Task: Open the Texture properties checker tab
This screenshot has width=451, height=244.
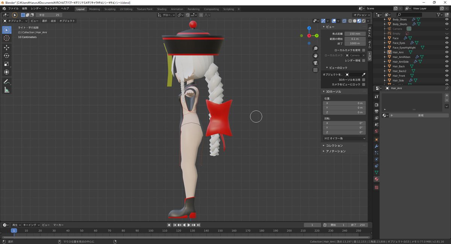Action: click(377, 187)
